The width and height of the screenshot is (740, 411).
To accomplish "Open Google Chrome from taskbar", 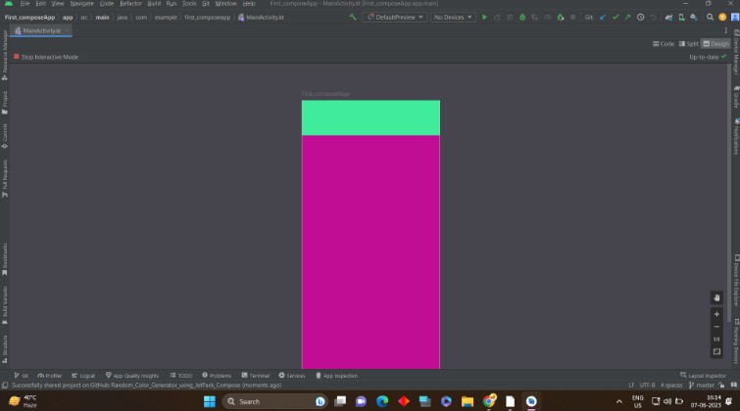I will (x=489, y=401).
